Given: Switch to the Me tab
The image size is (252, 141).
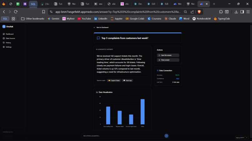Looking at the screenshot, I should [178, 4].
